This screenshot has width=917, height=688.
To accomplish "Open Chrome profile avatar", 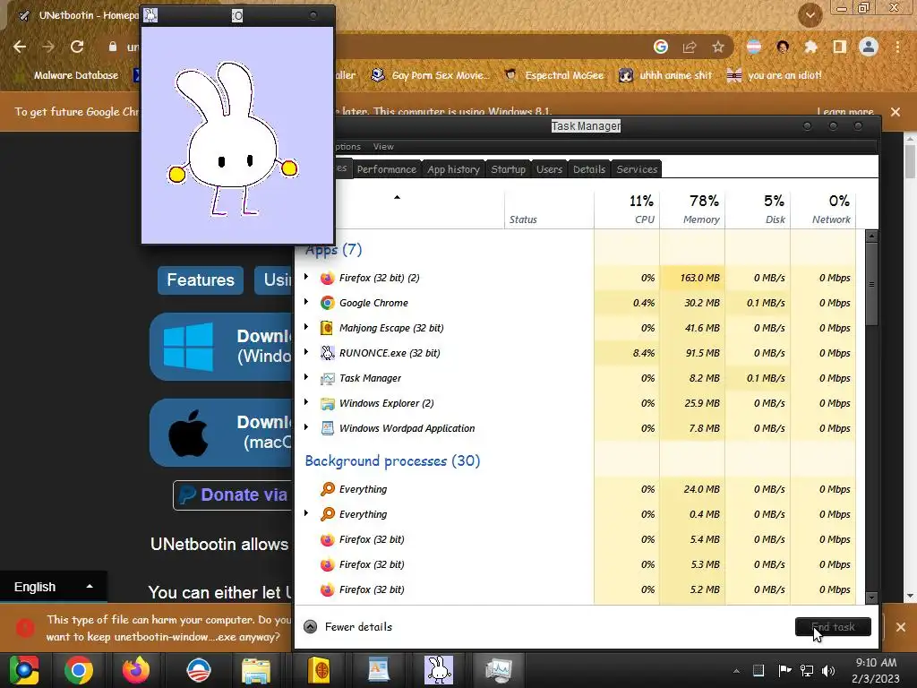I will coord(869,47).
